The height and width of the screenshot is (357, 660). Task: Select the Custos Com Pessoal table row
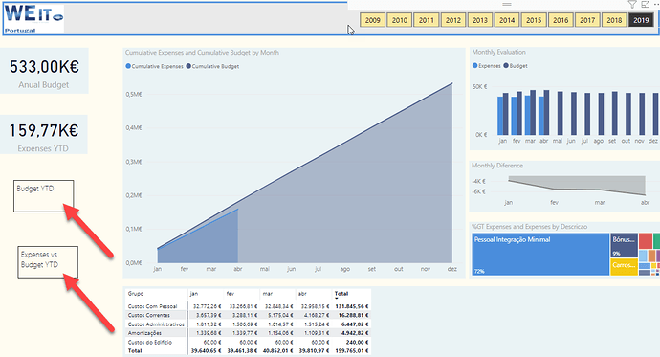click(248, 306)
